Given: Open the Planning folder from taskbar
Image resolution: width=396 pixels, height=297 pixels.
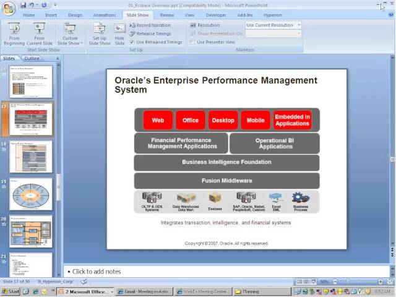Looking at the screenshot, I should coord(261,291).
